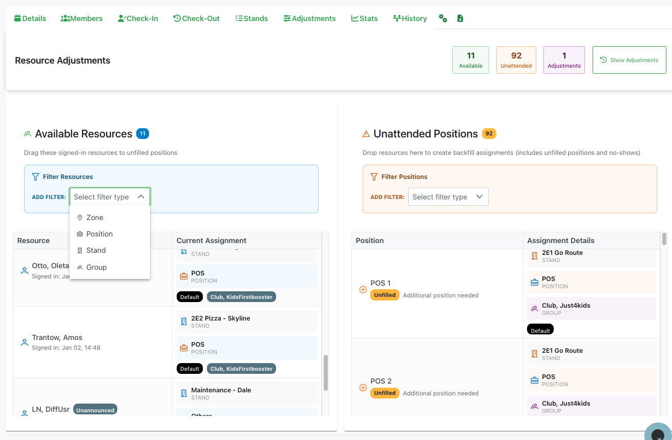Image resolution: width=672 pixels, height=440 pixels.
Task: Click the plus icon beside POS 1
Action: click(363, 290)
